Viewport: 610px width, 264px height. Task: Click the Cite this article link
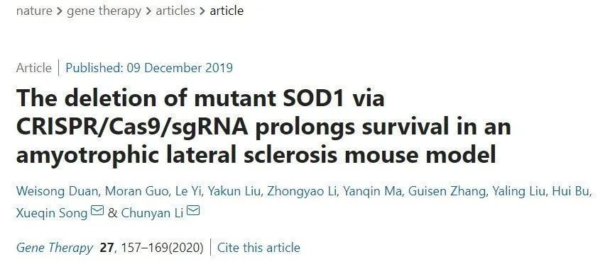(x=258, y=248)
